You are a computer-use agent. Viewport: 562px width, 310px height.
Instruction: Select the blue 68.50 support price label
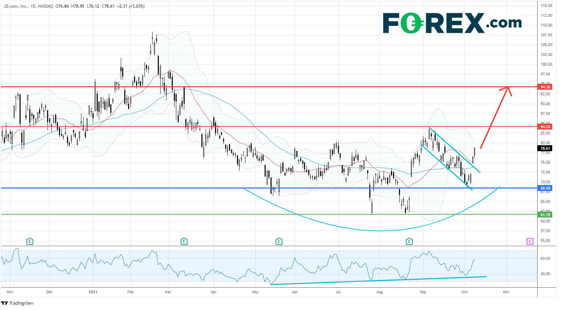(x=545, y=188)
